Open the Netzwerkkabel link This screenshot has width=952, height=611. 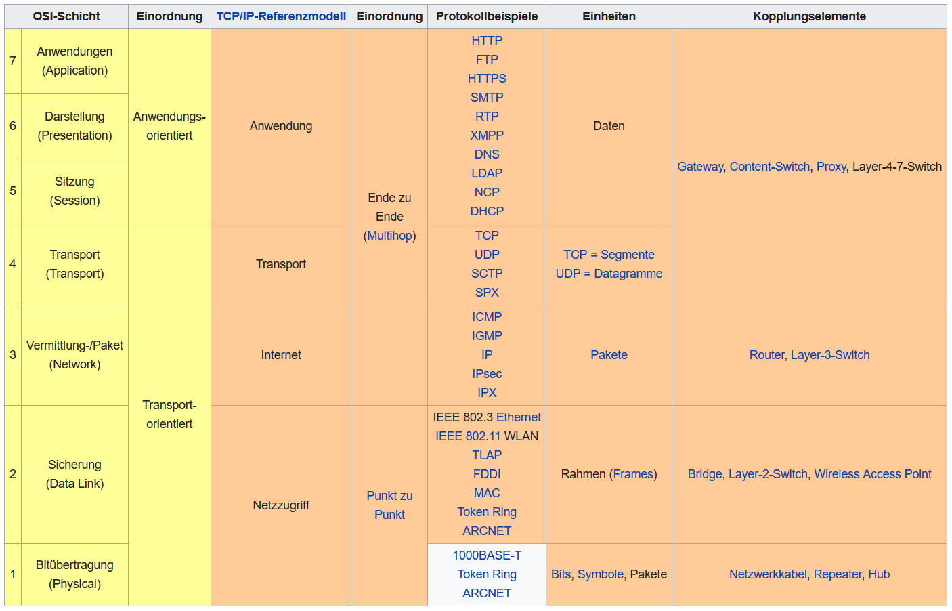tap(768, 574)
